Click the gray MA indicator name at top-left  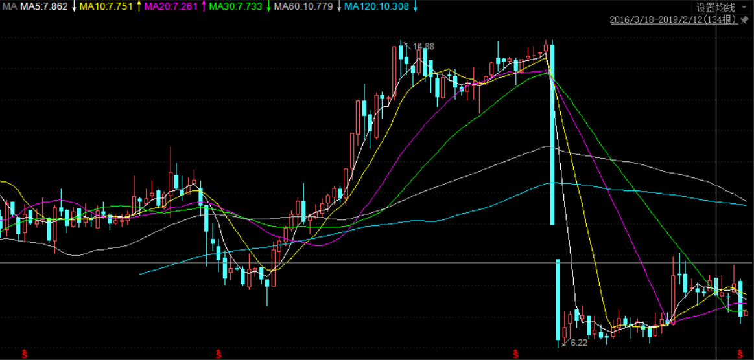tap(10, 6)
